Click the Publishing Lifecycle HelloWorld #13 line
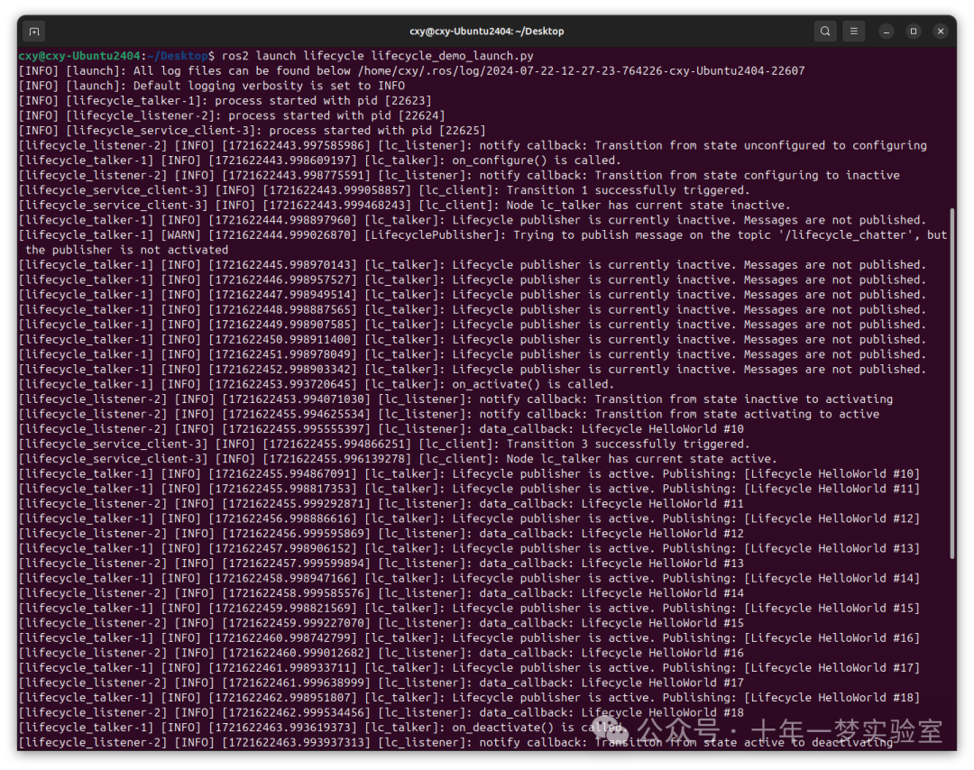This screenshot has width=974, height=770. click(x=470, y=548)
